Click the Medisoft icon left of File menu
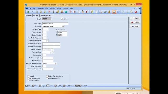Viewport: 168px width, 94px height. [27, 8]
